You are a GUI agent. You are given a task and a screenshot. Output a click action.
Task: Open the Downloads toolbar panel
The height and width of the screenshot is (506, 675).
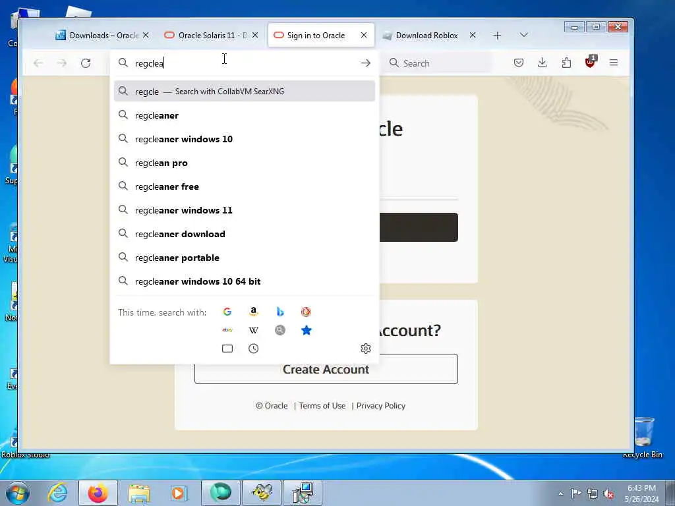pos(543,63)
